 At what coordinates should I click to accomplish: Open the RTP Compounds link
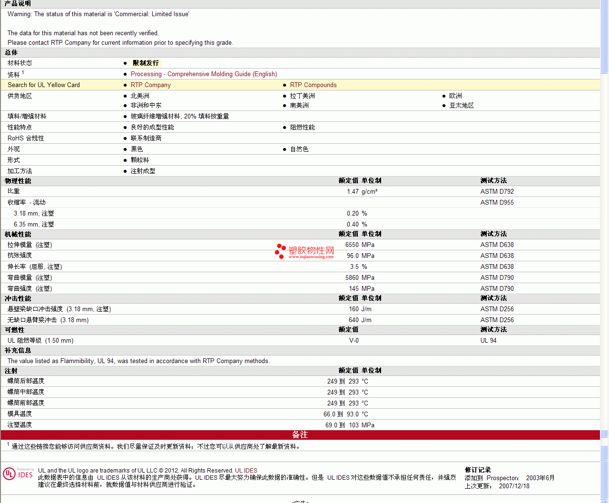coord(313,85)
